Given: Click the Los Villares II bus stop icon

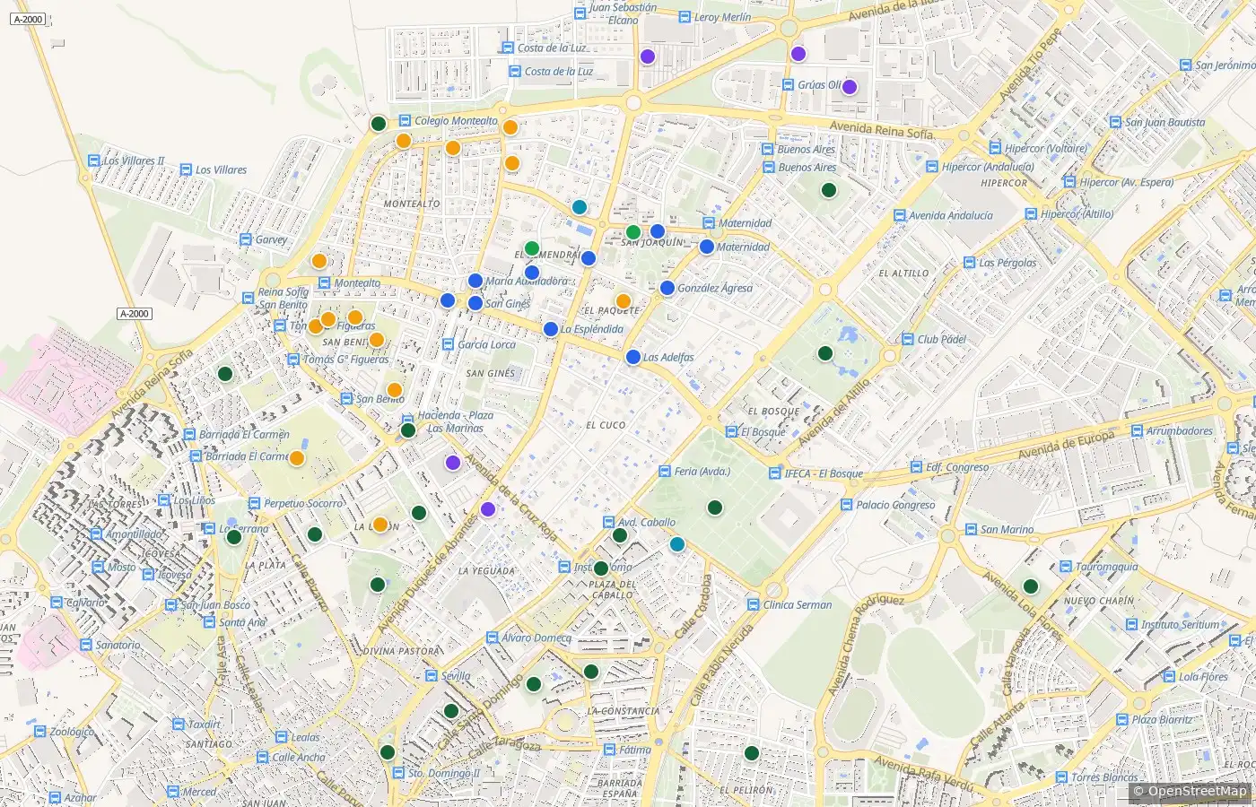Looking at the screenshot, I should tap(93, 161).
